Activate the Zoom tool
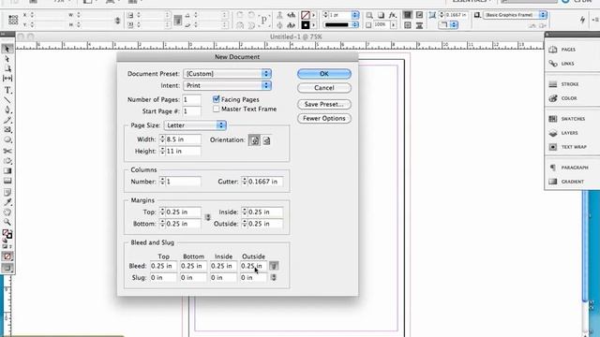 [x=7, y=222]
